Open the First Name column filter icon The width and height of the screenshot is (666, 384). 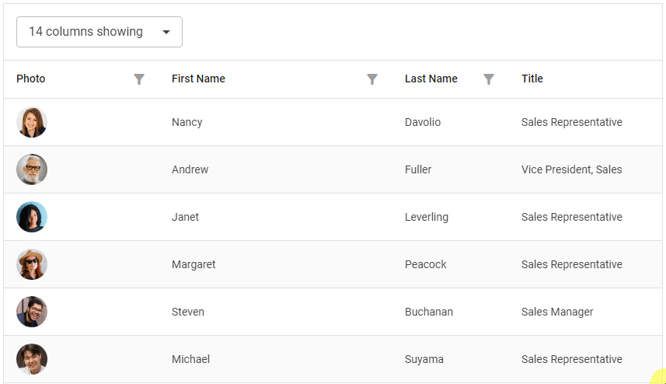click(x=372, y=79)
